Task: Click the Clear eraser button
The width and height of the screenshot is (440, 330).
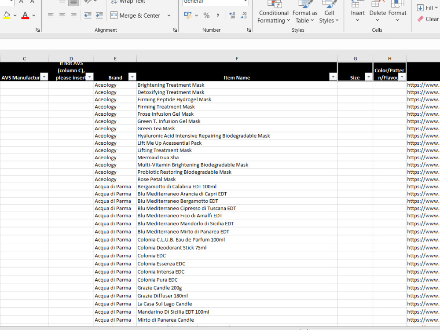Action: (x=428, y=19)
